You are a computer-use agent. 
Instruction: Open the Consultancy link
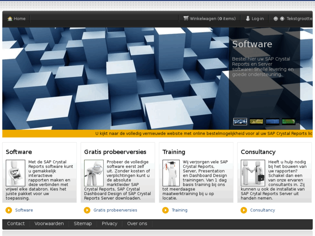(263, 210)
